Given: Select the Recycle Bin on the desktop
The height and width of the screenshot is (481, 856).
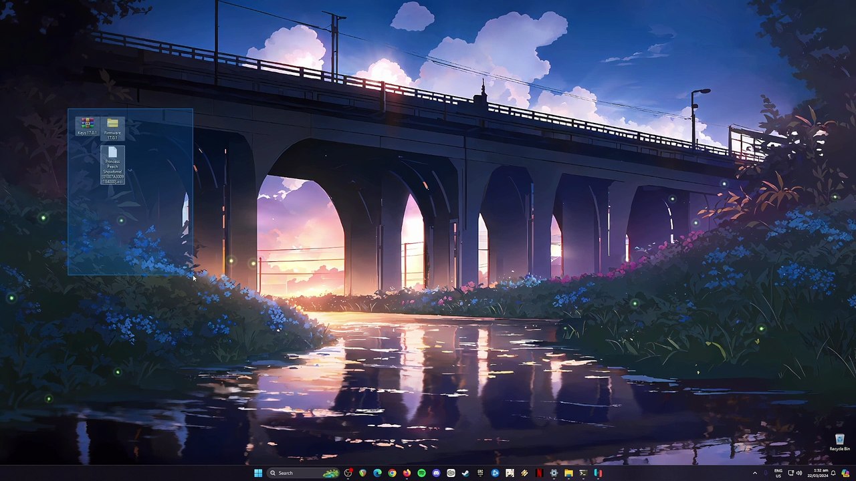Looking at the screenshot, I should point(840,442).
